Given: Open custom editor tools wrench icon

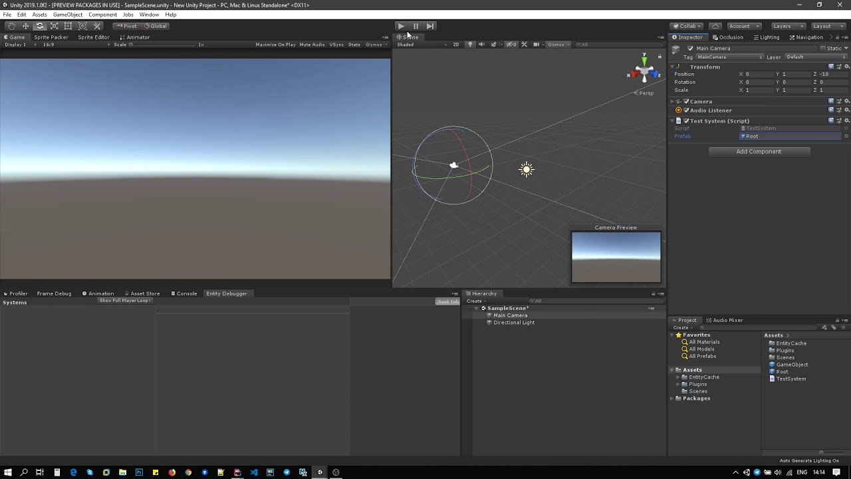Looking at the screenshot, I should point(97,26).
